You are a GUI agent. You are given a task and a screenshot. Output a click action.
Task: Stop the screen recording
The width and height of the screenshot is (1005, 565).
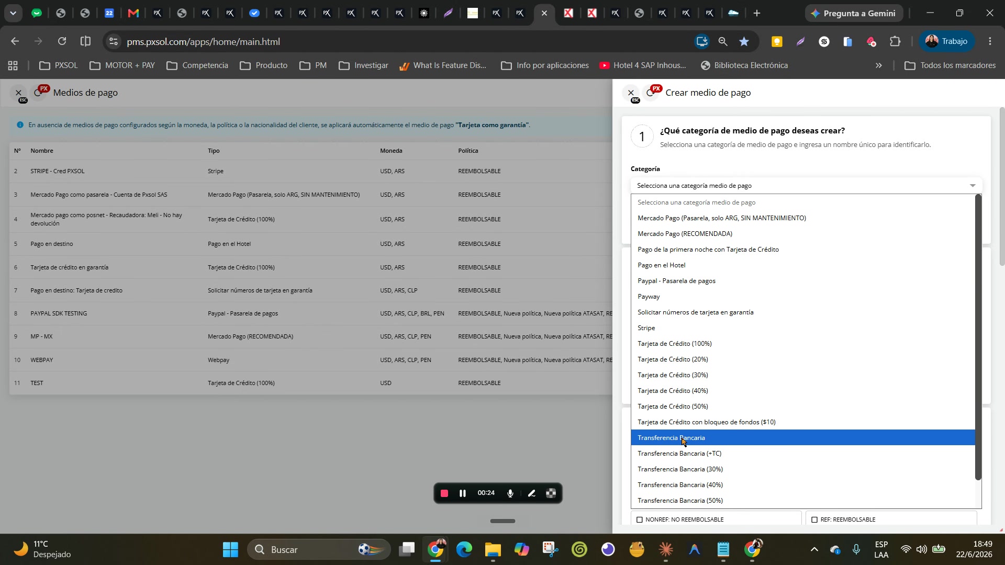(444, 493)
